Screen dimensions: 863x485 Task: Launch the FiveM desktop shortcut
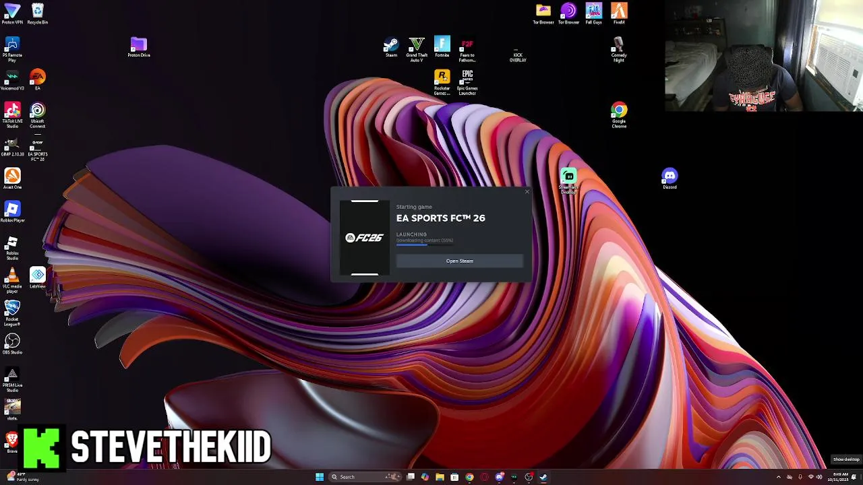pyautogui.click(x=619, y=13)
